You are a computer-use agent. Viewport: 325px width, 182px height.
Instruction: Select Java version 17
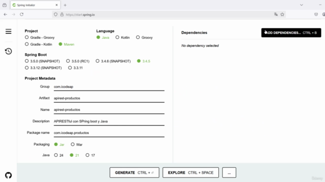pyautogui.click(x=90, y=155)
